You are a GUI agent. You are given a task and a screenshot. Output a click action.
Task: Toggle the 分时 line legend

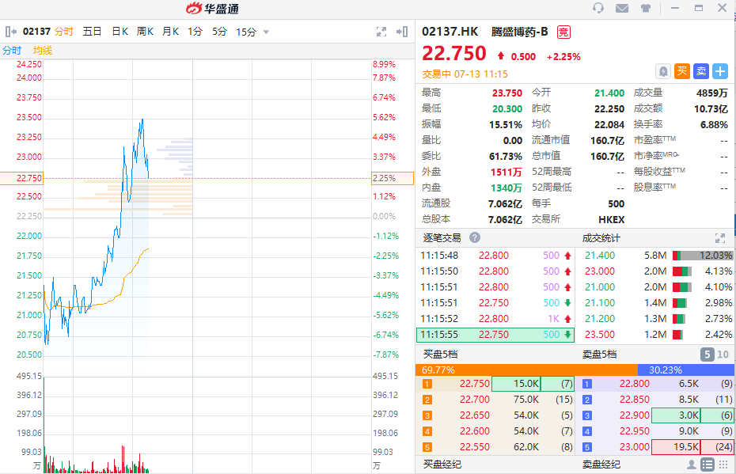pyautogui.click(x=12, y=50)
